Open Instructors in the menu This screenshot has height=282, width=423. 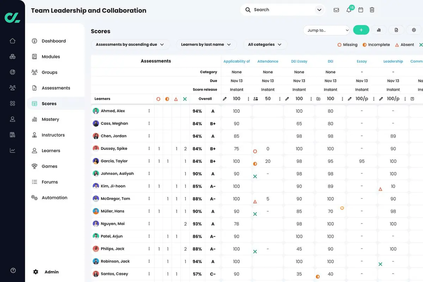(53, 135)
